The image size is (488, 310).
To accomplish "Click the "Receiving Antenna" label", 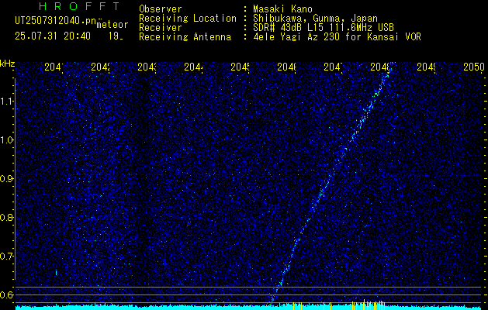I will point(185,37).
